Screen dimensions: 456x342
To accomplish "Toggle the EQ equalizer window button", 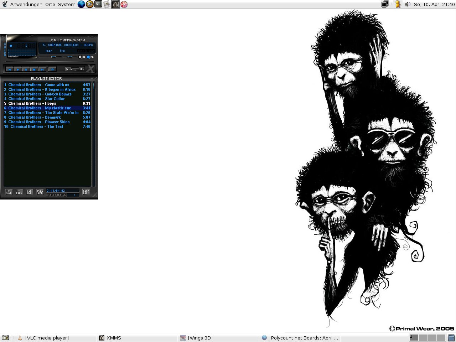I will [81, 57].
